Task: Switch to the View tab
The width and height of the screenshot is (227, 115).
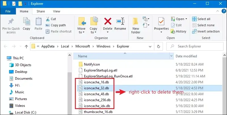Action: click(x=56, y=11)
